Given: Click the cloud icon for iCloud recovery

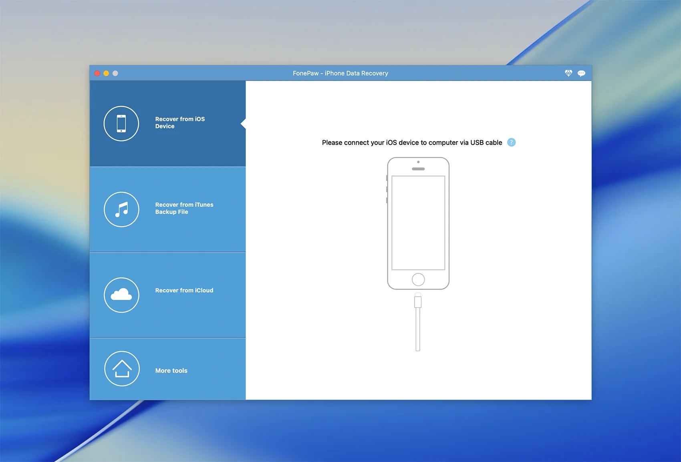Looking at the screenshot, I should click(121, 295).
